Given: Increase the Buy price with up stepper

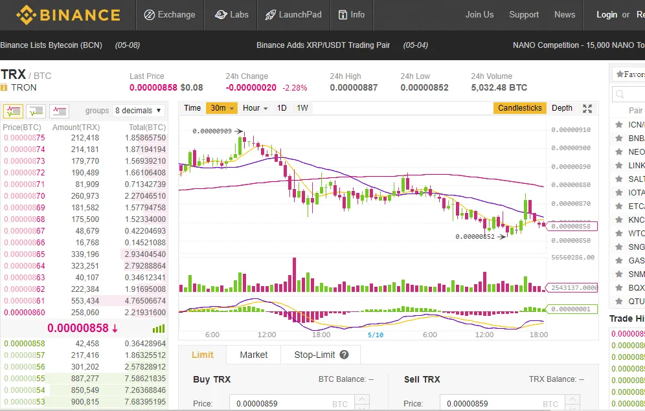Looking at the screenshot, I should point(361,399).
